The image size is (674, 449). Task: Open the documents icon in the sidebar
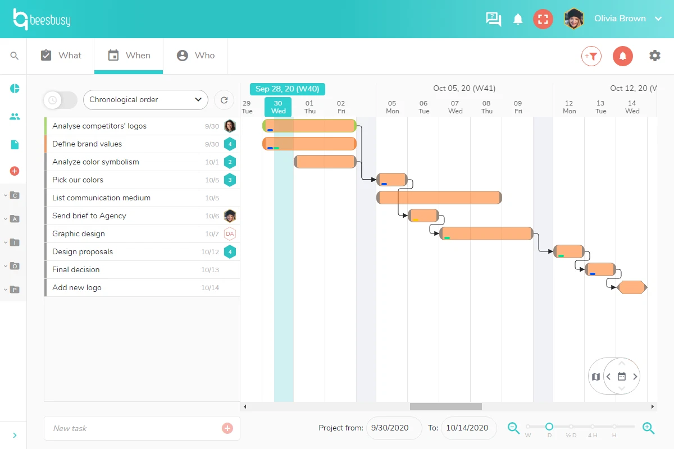(x=14, y=144)
